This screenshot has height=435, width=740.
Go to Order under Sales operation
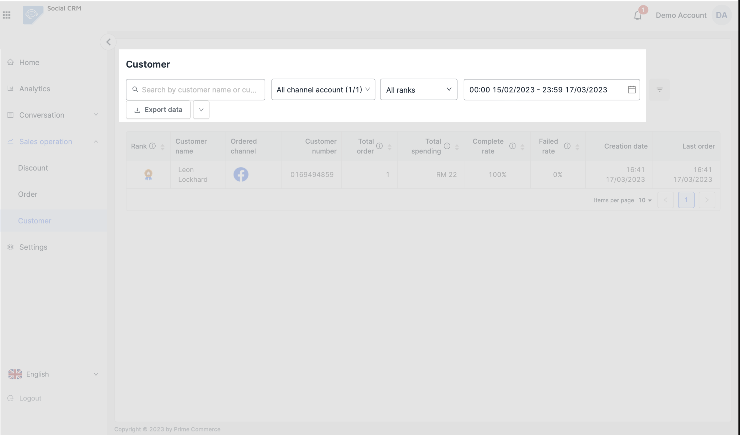(x=27, y=194)
